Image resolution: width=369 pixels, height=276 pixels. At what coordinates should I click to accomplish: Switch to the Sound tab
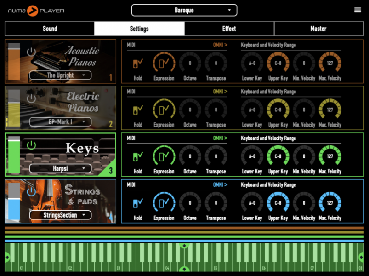(50, 29)
